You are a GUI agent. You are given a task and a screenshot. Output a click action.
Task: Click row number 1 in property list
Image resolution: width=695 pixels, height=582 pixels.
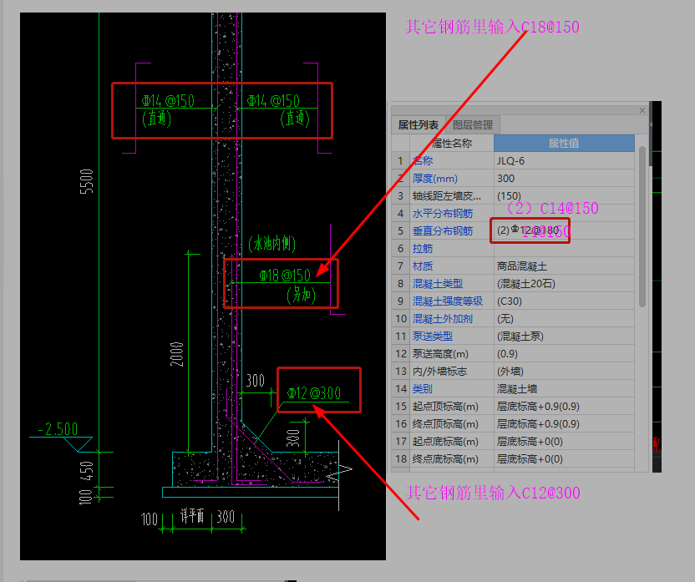click(401, 161)
